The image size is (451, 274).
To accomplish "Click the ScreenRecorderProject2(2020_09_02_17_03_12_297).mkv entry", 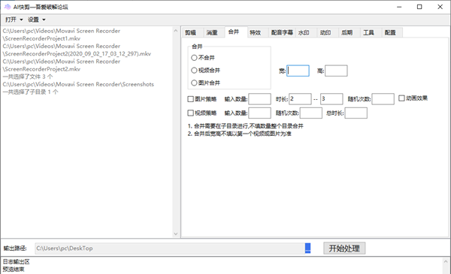I will (x=77, y=50).
